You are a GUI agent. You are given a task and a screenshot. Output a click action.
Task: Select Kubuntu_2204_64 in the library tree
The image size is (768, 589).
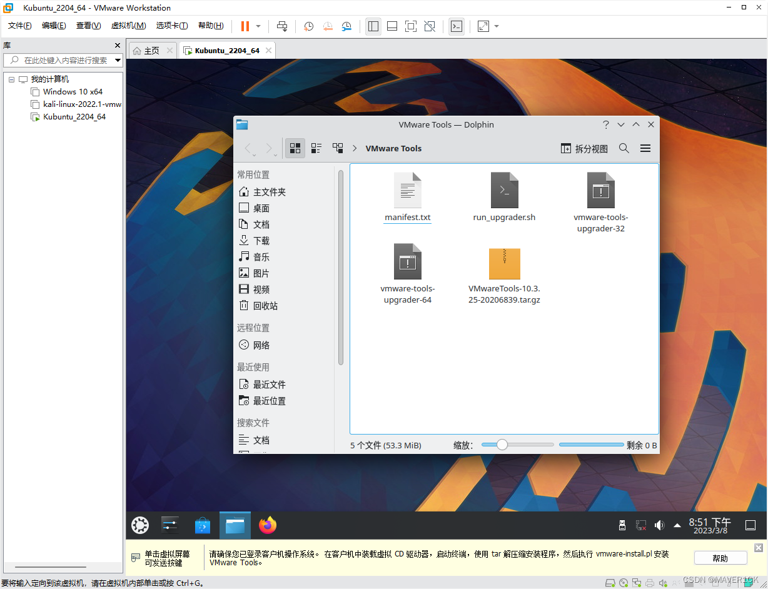(68, 117)
